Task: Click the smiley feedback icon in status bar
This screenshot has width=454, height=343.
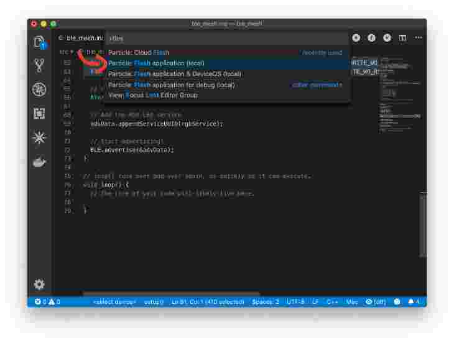Action: pos(397,301)
